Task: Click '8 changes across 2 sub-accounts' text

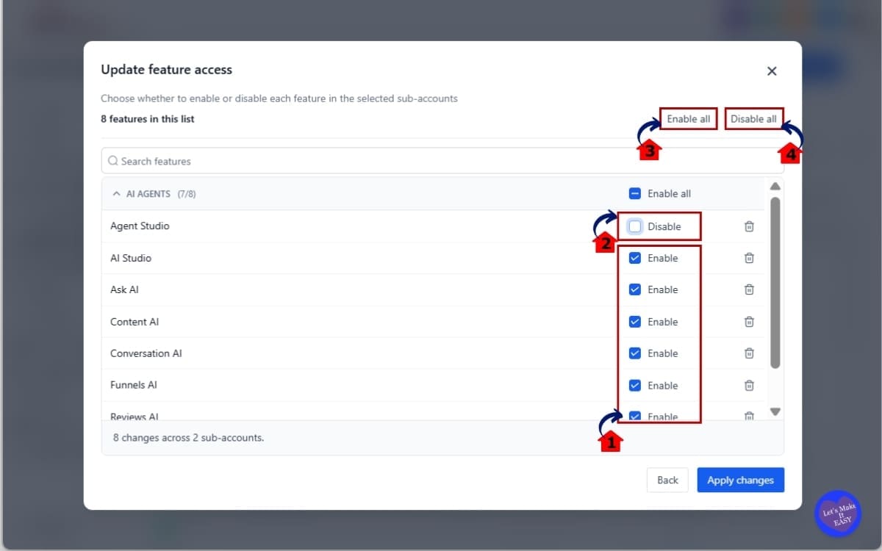Action: pos(188,438)
